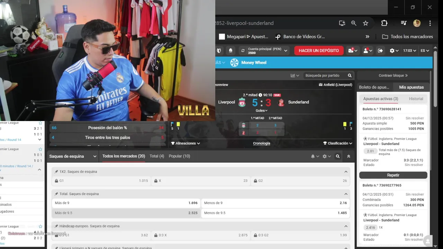This screenshot has width=443, height=249.
Task: Select the Popular (10) tab
Action: [x=179, y=156]
